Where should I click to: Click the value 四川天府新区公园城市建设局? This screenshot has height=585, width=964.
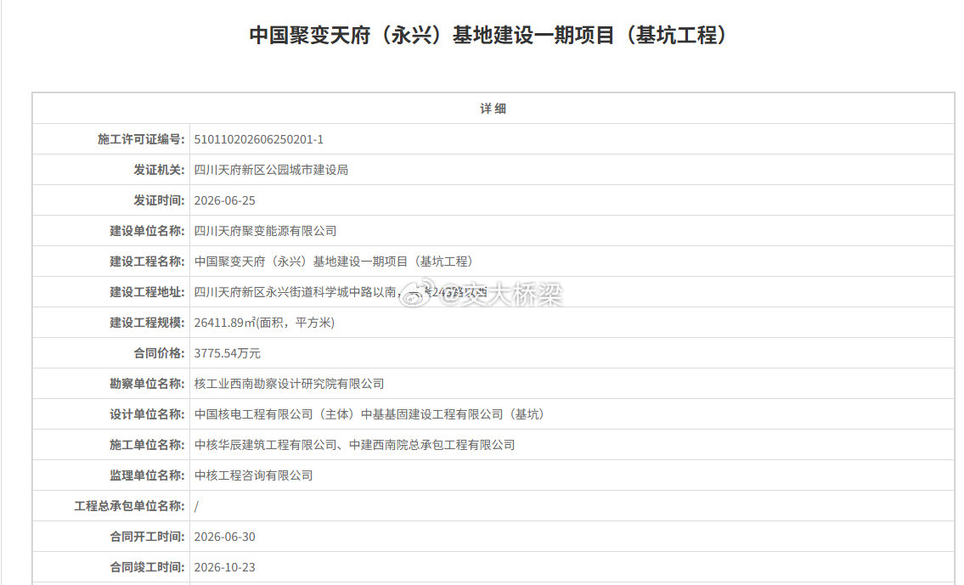[x=271, y=170]
